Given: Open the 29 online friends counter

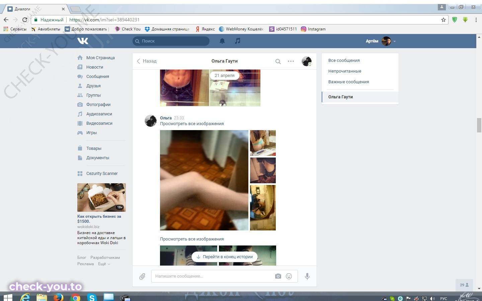Looking at the screenshot, I should point(464,285).
